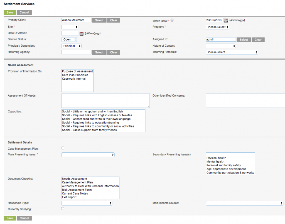Click inside the Assessment Of Needs text area
285x224 pixels.
click(105, 100)
